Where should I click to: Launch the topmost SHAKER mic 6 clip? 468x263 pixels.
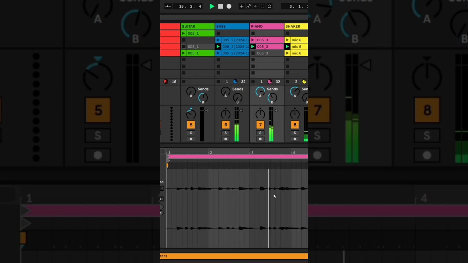point(287,40)
